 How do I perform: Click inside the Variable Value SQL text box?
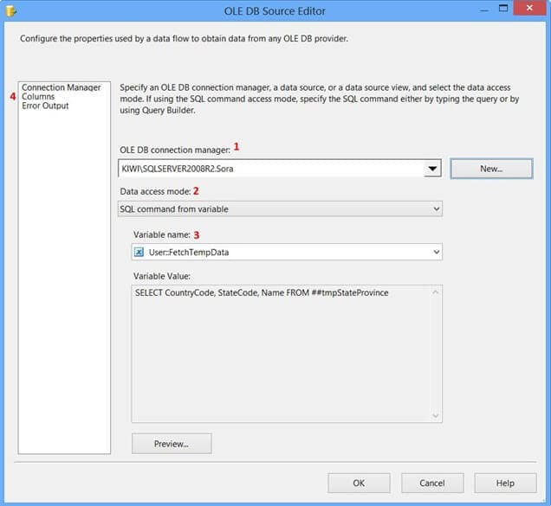pyautogui.click(x=277, y=355)
